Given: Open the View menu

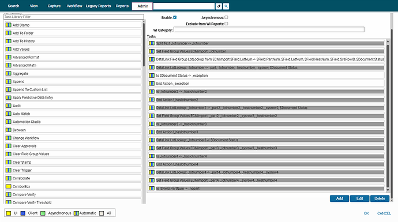Looking at the screenshot, I should (34, 6).
